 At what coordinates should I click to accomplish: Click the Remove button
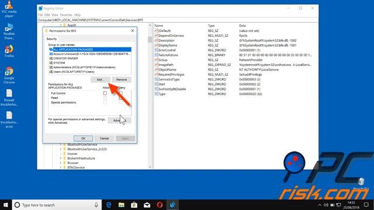pos(122,79)
